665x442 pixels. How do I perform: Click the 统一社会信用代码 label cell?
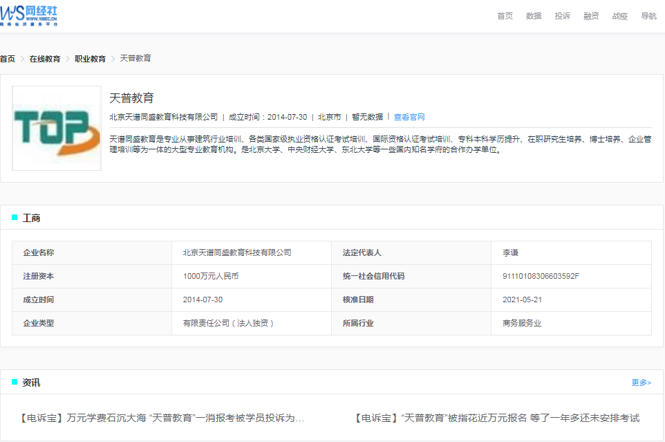point(411,277)
